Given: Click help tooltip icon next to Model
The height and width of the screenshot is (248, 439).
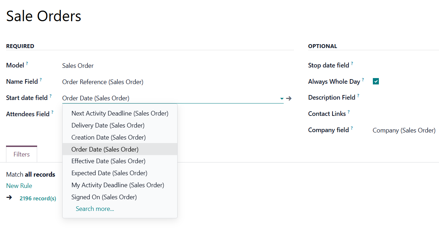Looking at the screenshot, I should click(27, 64).
